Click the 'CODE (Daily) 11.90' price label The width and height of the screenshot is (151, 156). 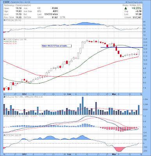(16, 39)
